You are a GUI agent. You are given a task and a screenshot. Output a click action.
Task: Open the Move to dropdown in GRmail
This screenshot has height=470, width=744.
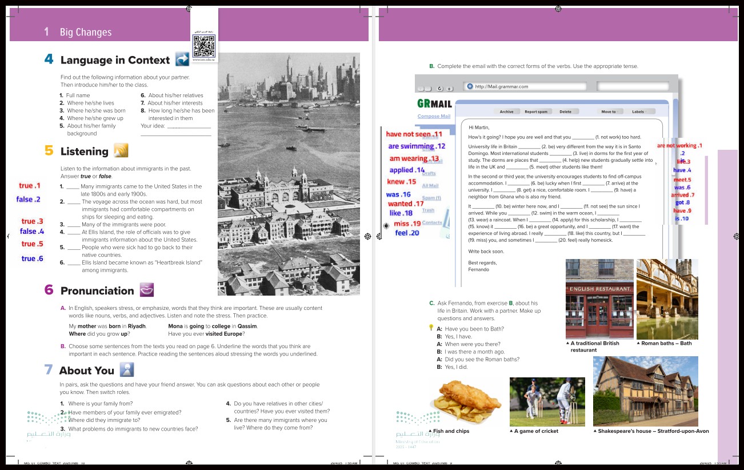609,112
